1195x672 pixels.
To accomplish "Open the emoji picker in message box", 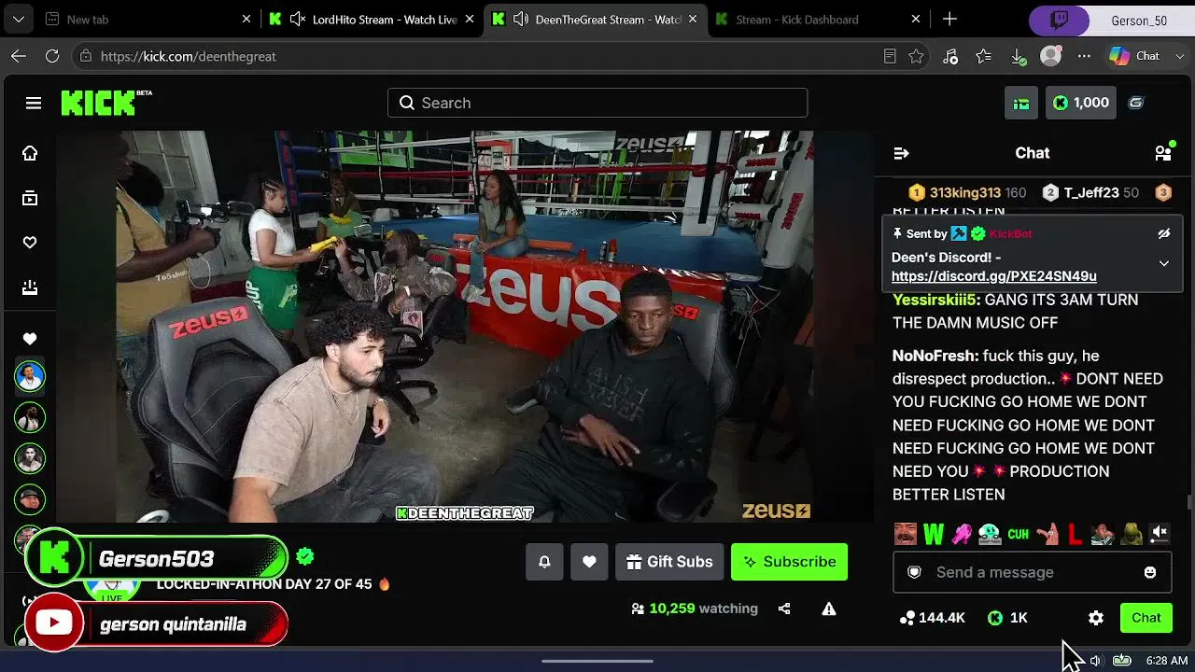I will (1150, 572).
